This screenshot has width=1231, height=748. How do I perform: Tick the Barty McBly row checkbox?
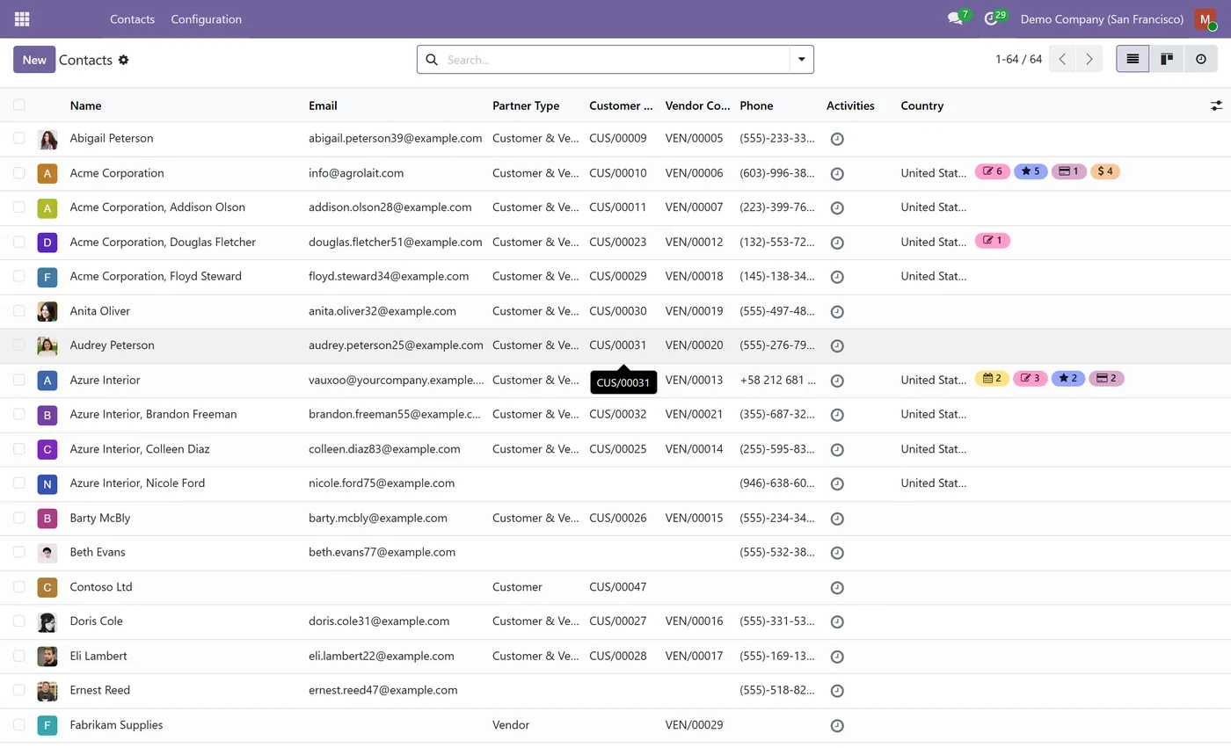pos(19,518)
